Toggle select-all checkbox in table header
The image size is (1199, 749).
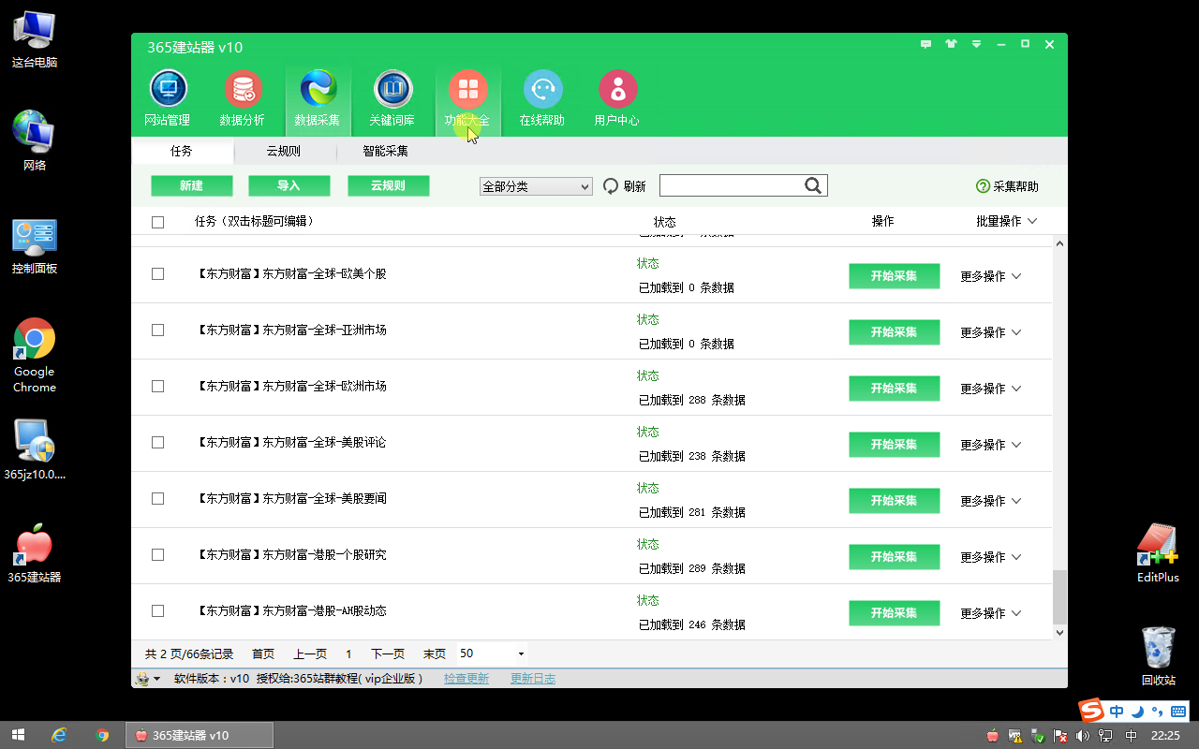(x=157, y=222)
